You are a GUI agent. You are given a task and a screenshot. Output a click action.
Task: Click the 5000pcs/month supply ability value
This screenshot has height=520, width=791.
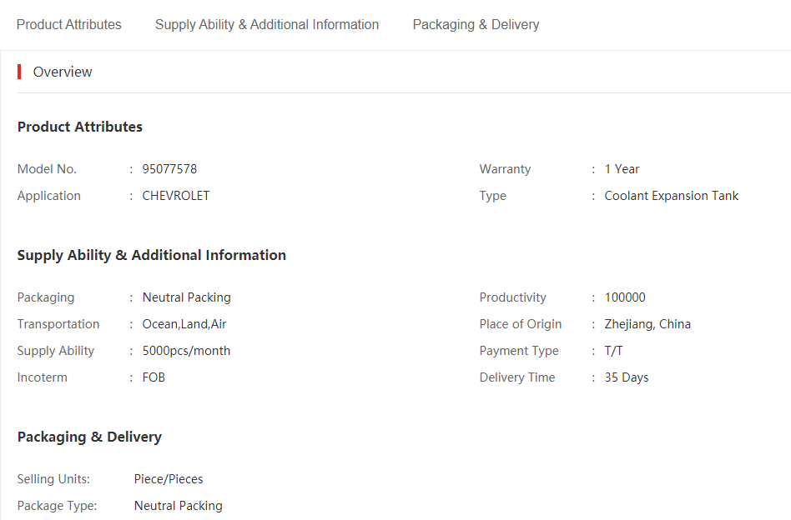tap(186, 351)
